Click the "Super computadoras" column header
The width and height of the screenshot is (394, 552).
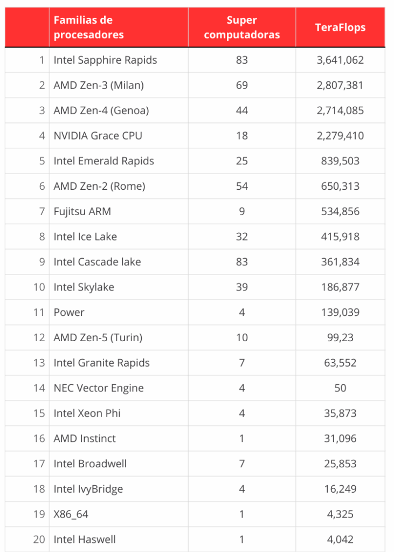coord(241,27)
